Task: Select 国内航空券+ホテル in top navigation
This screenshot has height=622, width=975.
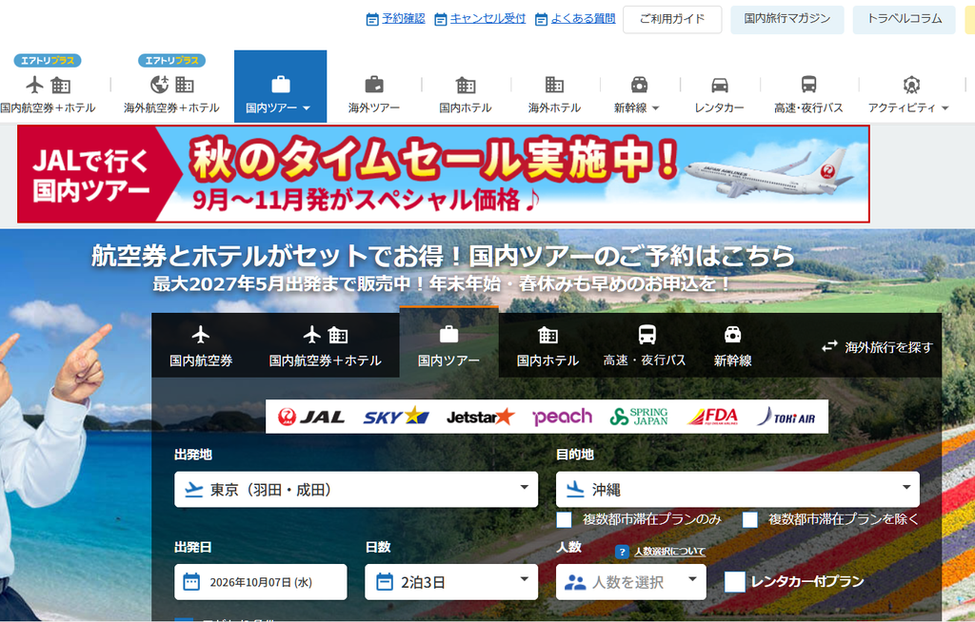Action: tap(48, 87)
